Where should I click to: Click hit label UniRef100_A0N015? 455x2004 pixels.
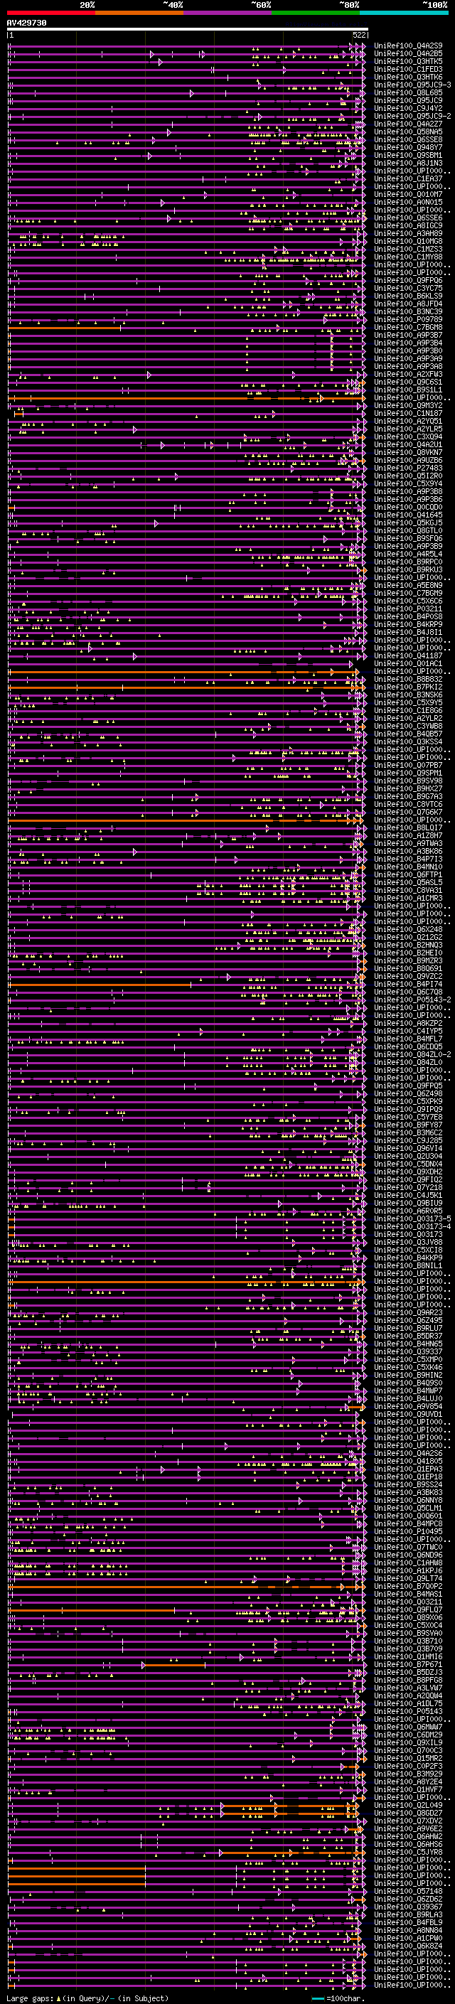pos(408,203)
